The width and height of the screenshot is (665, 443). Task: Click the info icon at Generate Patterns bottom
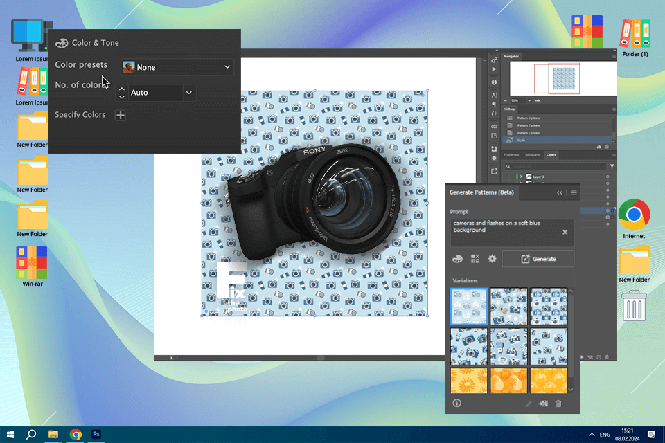coord(456,403)
